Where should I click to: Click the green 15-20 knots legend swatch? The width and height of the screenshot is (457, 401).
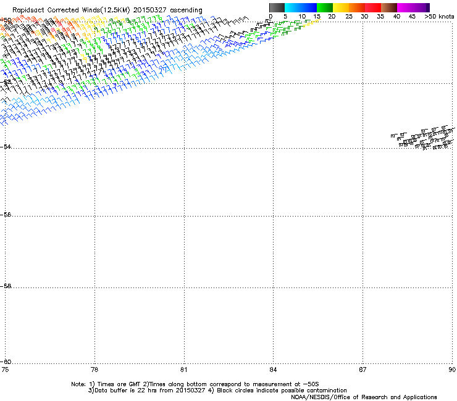325,7
